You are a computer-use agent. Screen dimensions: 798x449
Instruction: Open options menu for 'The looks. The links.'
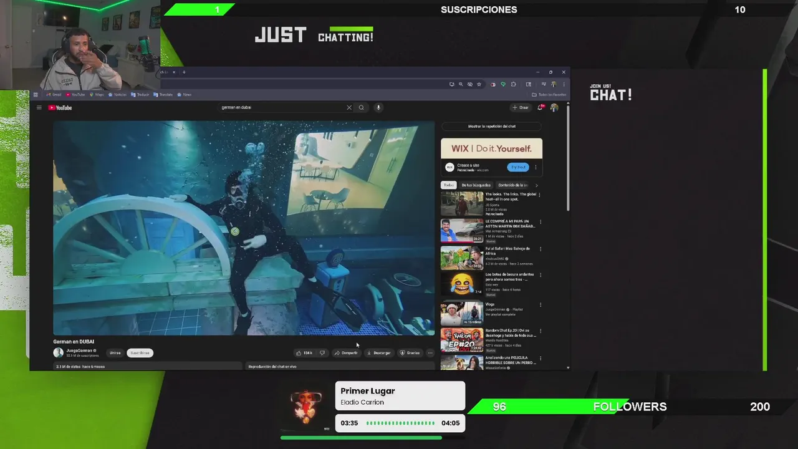[540, 195]
